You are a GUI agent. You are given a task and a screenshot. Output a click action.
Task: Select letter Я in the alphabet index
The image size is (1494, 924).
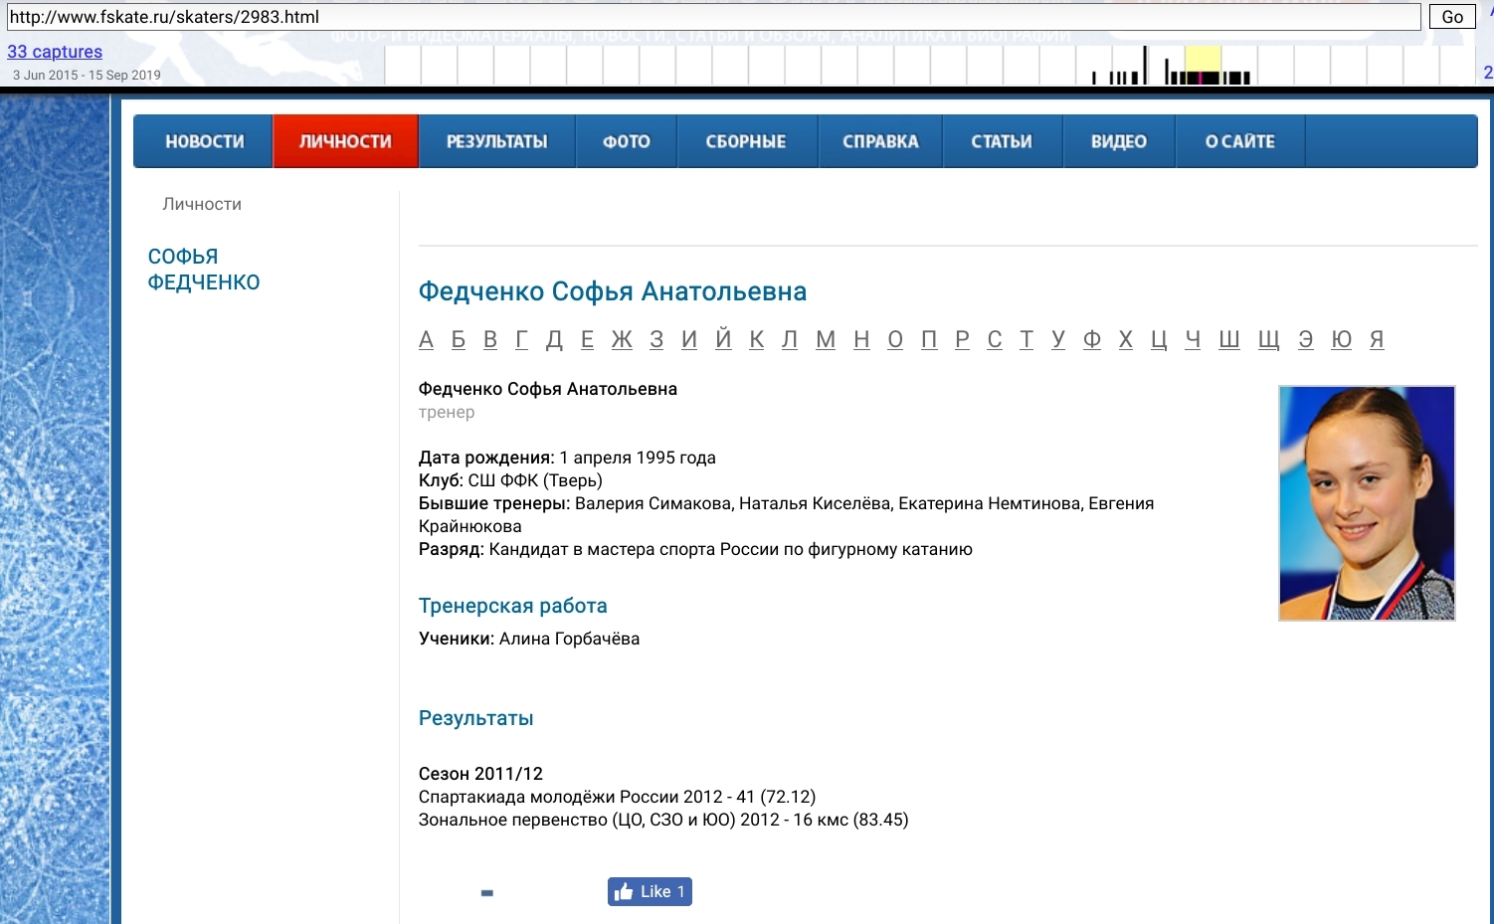(1377, 339)
